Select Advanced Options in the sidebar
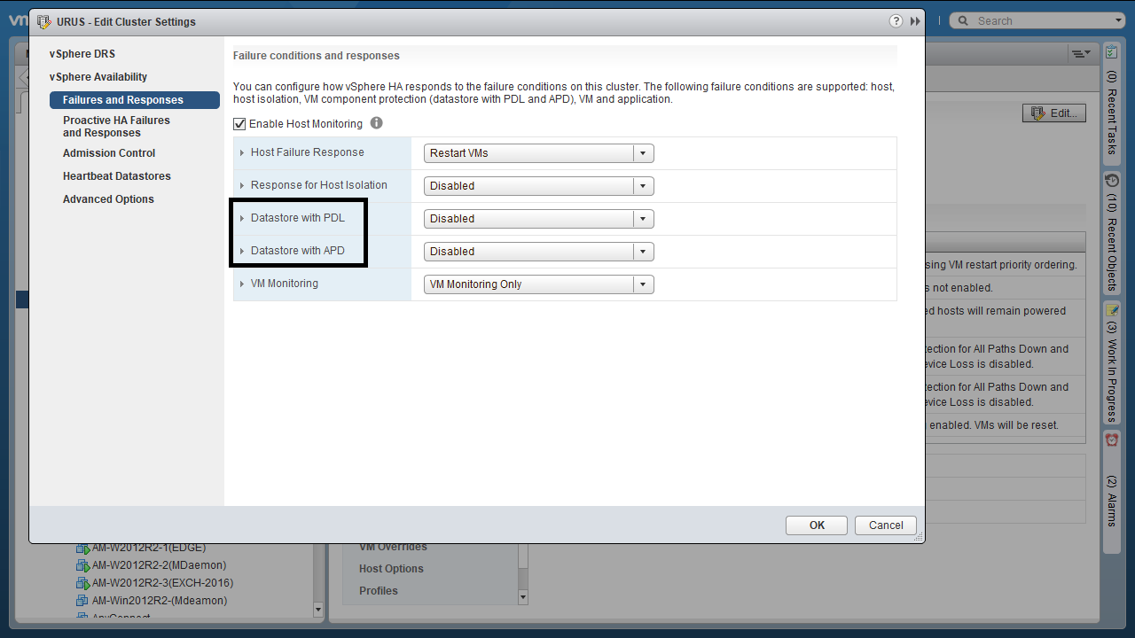Screen dimensions: 1135x638 coord(108,199)
